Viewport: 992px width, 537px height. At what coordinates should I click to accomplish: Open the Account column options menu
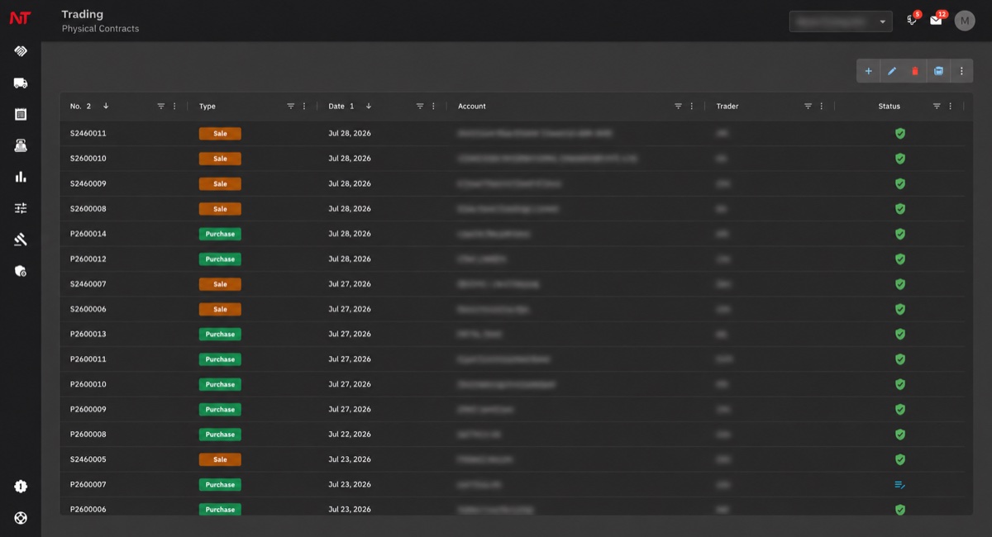coord(692,106)
